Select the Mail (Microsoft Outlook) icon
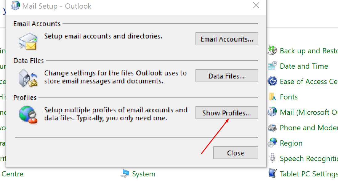The width and height of the screenshot is (338, 181). (272, 112)
